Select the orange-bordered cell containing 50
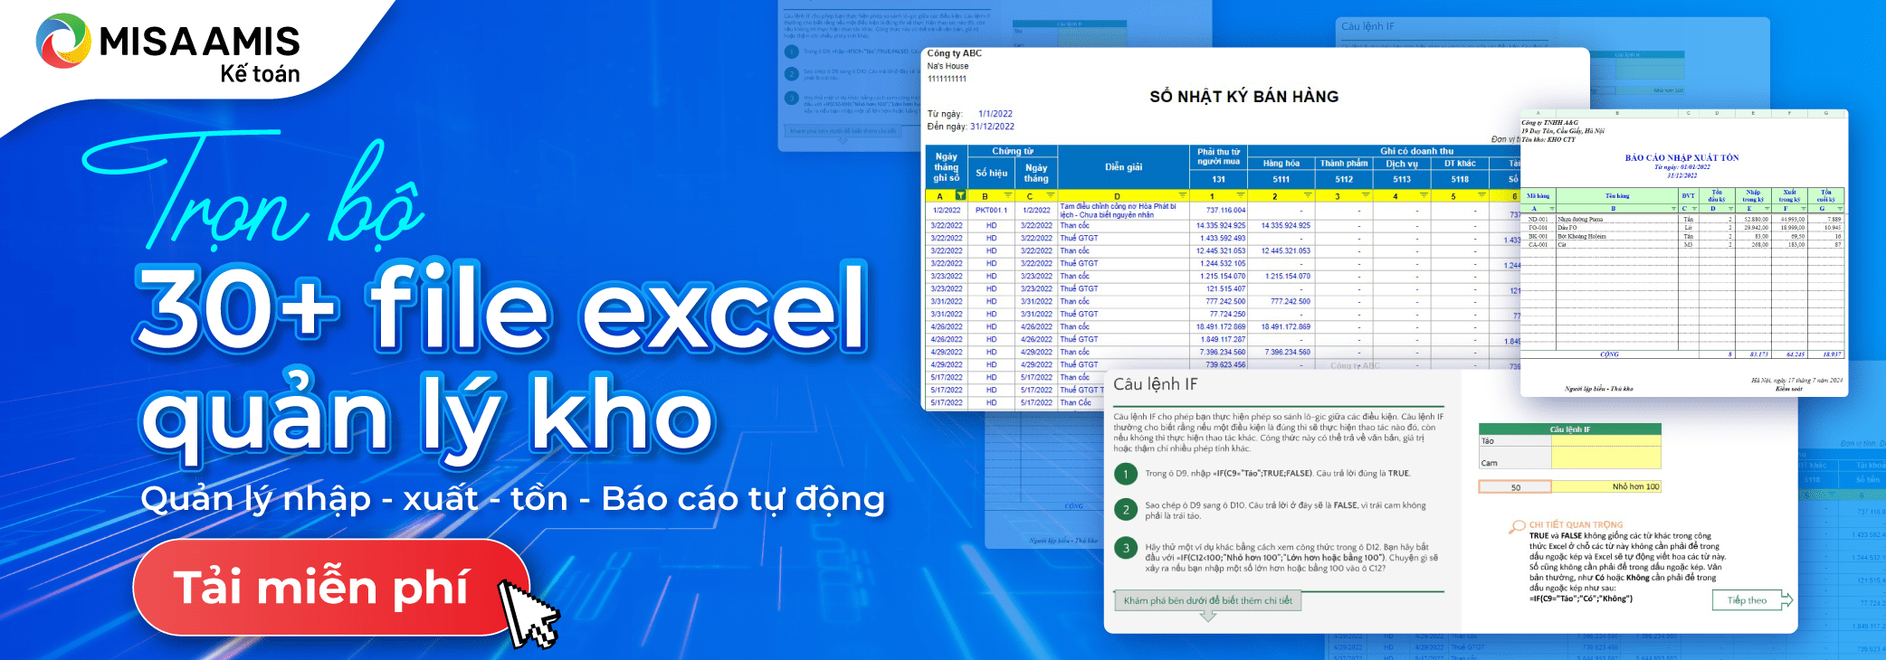Viewport: 1886px width, 660px height. (1515, 486)
